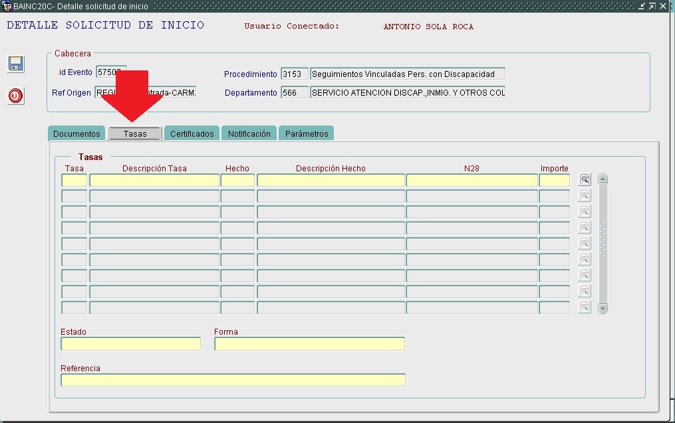Screen dimensions: 675x423
Task: Click the Referencia input field
Action: 233,380
